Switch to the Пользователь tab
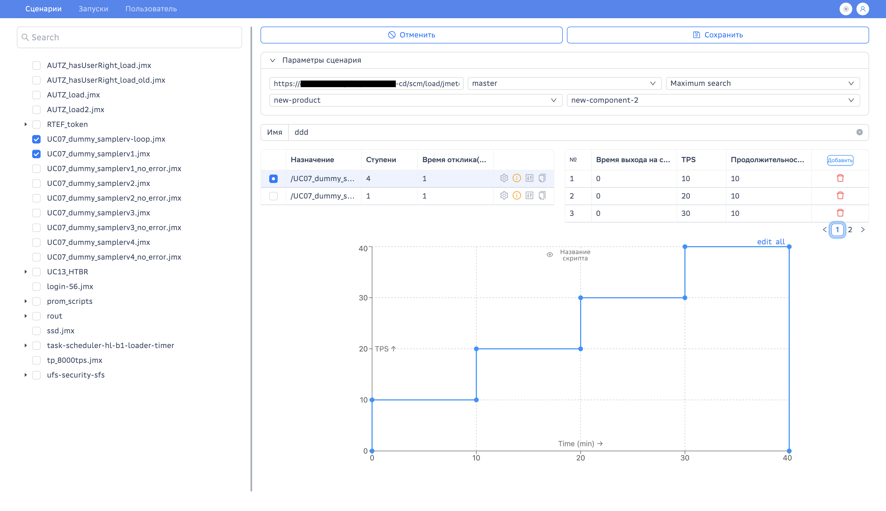The image size is (886, 511). (x=151, y=9)
